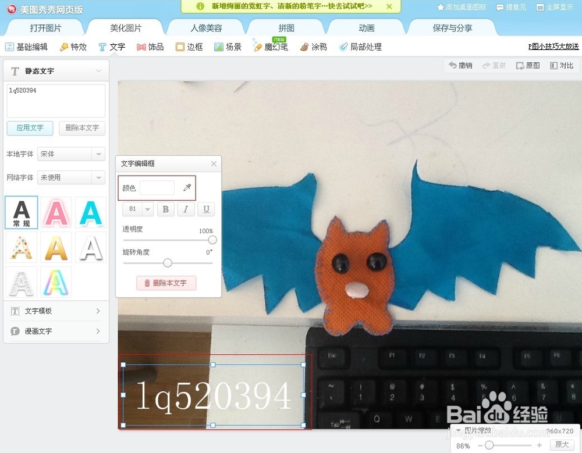Click 重做 redo button
This screenshot has width=582, height=453.
pyautogui.click(x=494, y=66)
